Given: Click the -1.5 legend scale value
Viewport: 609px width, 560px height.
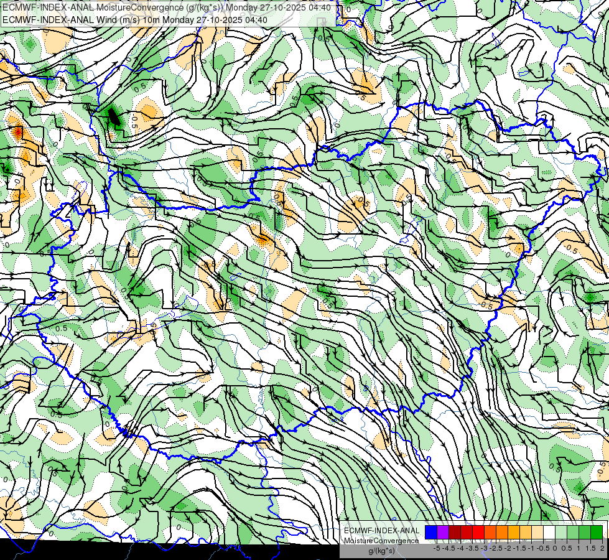Looking at the screenshot, I should 520,548.
